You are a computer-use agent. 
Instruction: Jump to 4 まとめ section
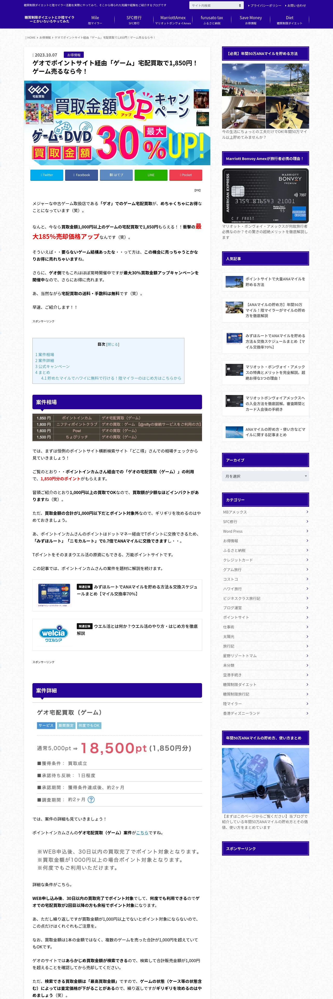click(x=43, y=372)
